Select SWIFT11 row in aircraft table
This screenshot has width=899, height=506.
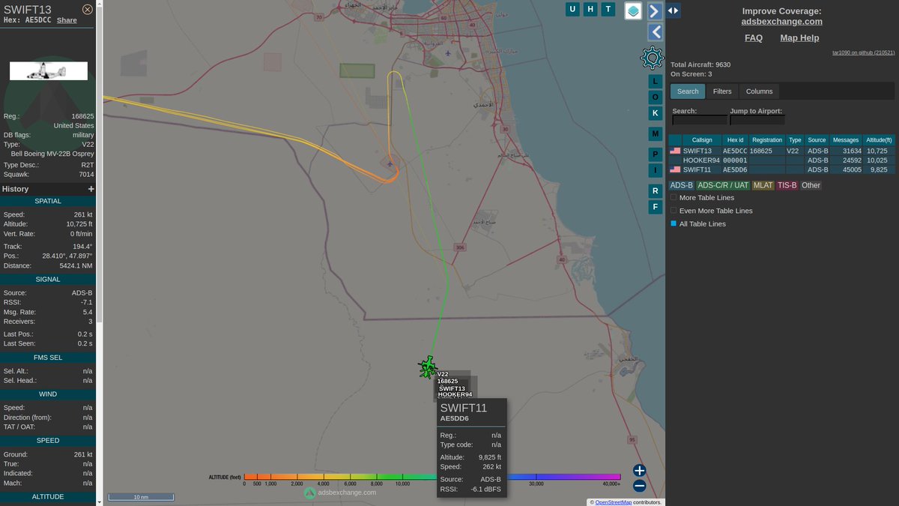click(781, 169)
